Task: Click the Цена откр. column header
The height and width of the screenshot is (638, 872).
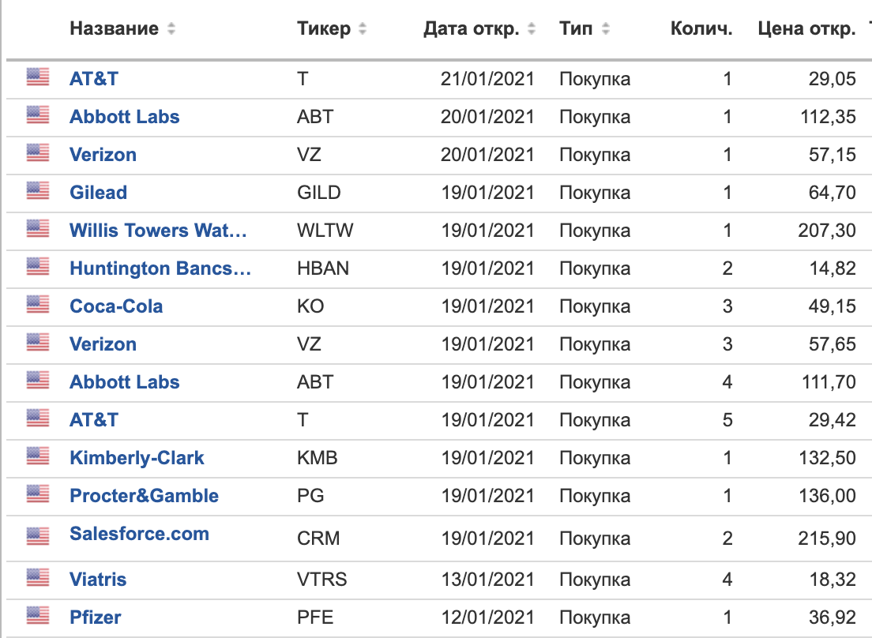Action: [806, 29]
